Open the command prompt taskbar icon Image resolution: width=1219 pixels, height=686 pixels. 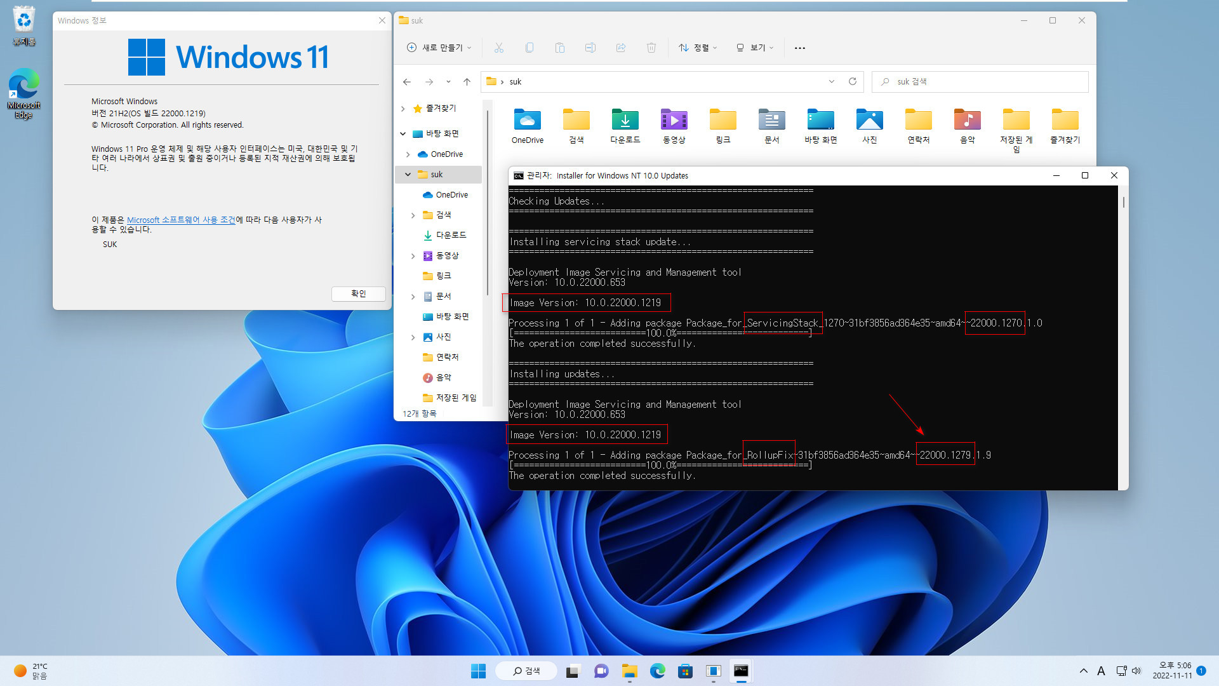(741, 671)
